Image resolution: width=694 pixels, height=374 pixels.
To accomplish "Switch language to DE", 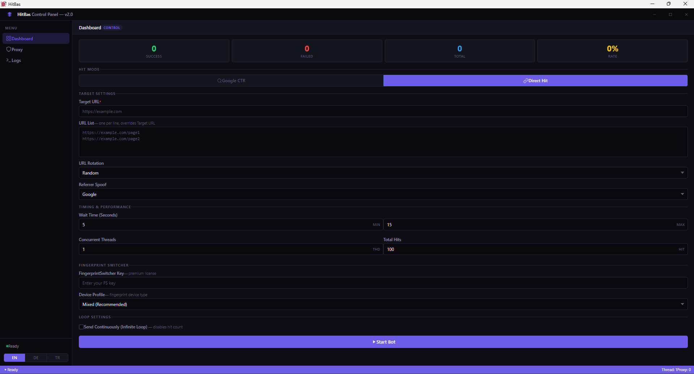I will pyautogui.click(x=36, y=357).
